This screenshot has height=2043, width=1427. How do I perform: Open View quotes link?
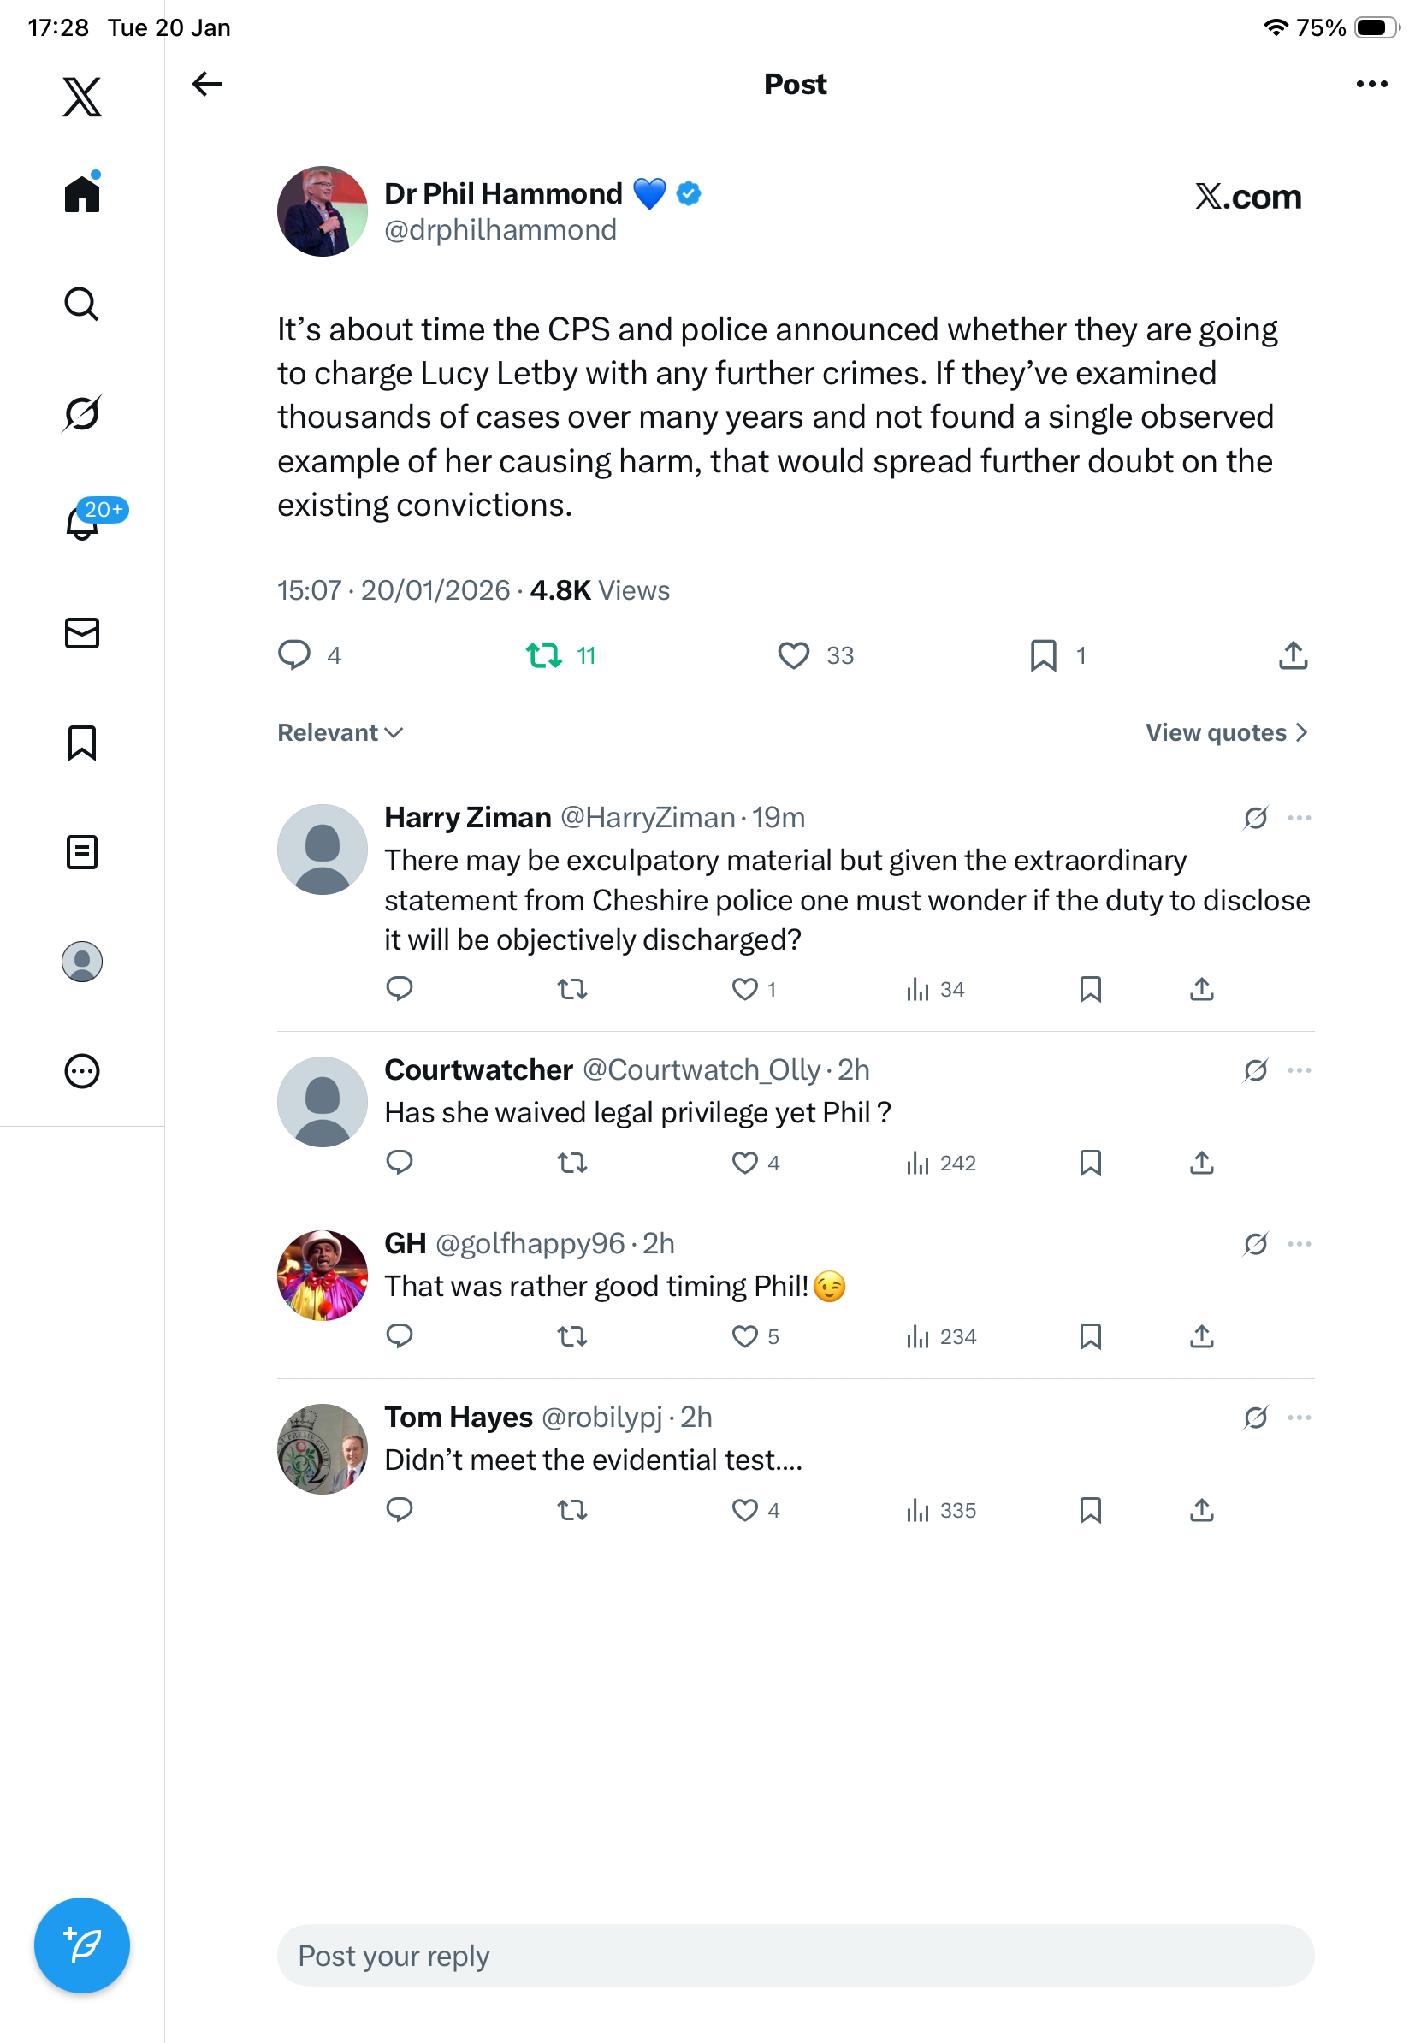pyautogui.click(x=1225, y=733)
